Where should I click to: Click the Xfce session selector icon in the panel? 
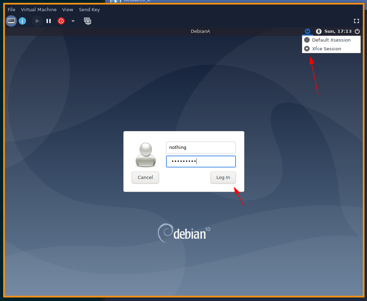pyautogui.click(x=307, y=31)
